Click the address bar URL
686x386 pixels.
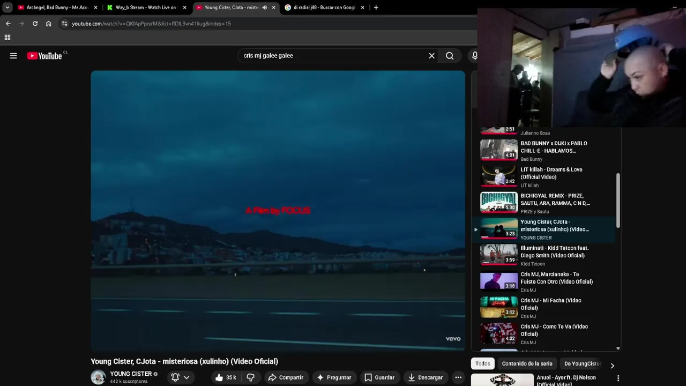[x=152, y=24]
